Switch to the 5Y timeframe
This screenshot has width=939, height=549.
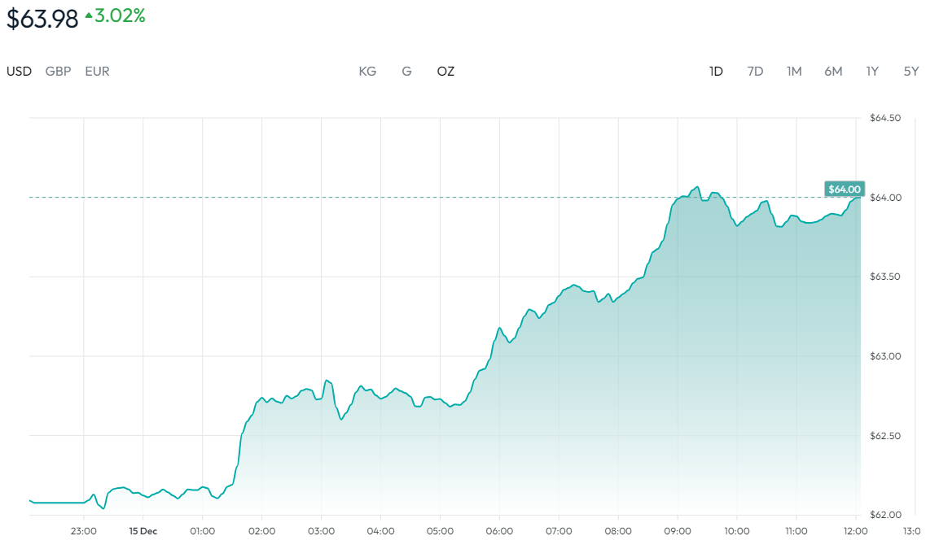[911, 72]
